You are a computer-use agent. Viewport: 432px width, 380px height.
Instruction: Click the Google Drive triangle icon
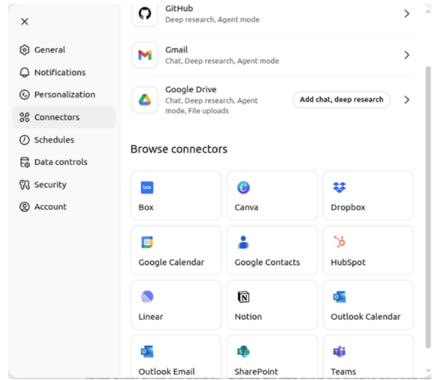145,100
